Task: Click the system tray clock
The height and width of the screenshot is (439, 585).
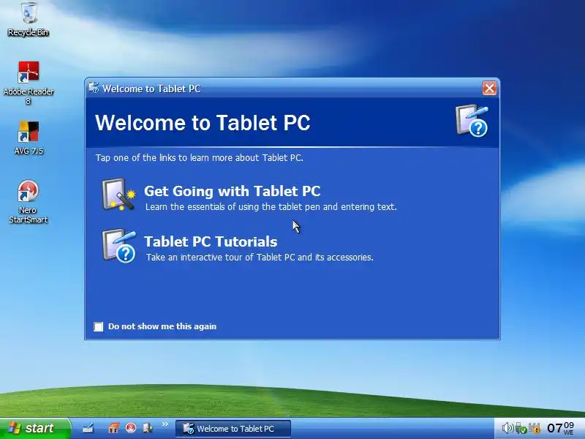Action: [560, 428]
